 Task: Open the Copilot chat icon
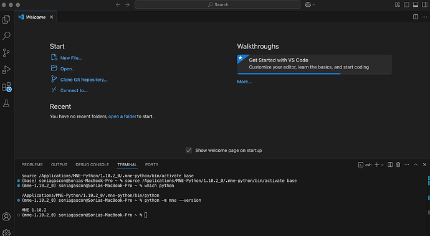coord(308,4)
